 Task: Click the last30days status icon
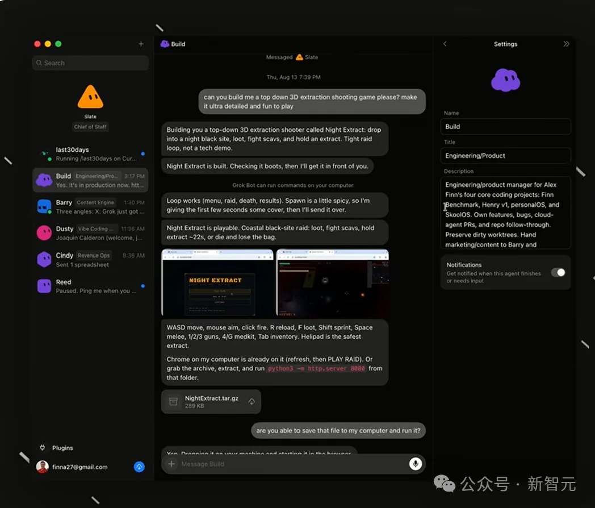(x=46, y=155)
